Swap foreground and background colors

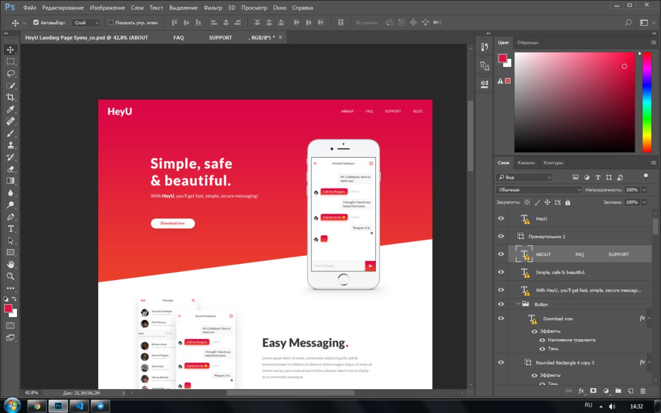click(x=14, y=298)
